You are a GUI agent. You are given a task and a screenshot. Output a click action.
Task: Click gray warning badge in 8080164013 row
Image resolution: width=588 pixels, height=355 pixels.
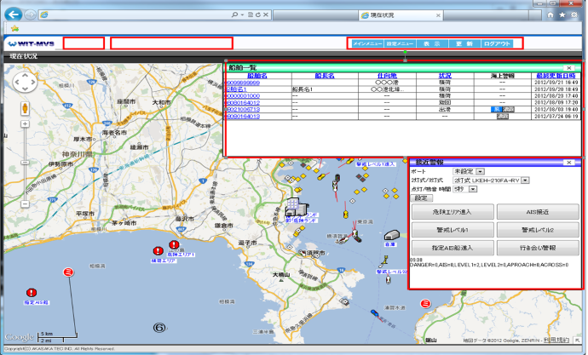click(503, 117)
